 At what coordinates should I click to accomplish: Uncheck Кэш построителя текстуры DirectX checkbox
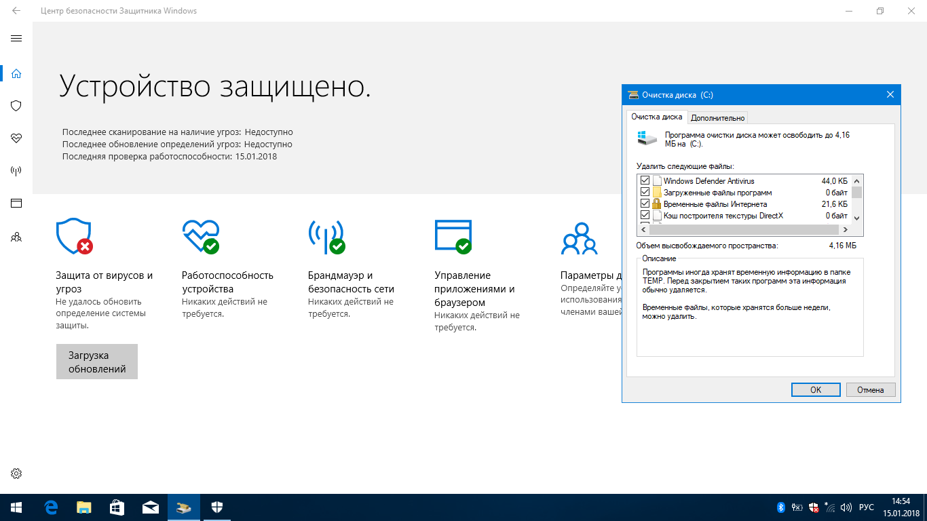[645, 216]
